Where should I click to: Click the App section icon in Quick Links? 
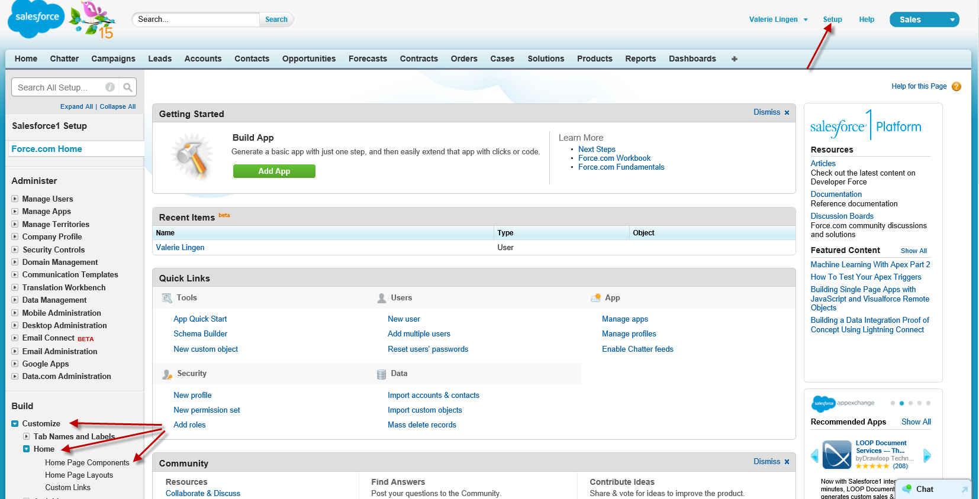[596, 298]
